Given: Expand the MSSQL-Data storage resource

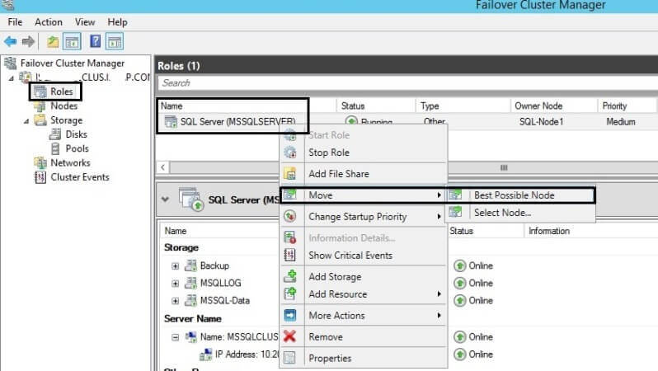Looking at the screenshot, I should [x=175, y=301].
